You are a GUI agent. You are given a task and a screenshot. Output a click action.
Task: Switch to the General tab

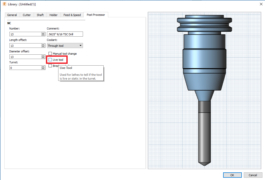coord(12,15)
